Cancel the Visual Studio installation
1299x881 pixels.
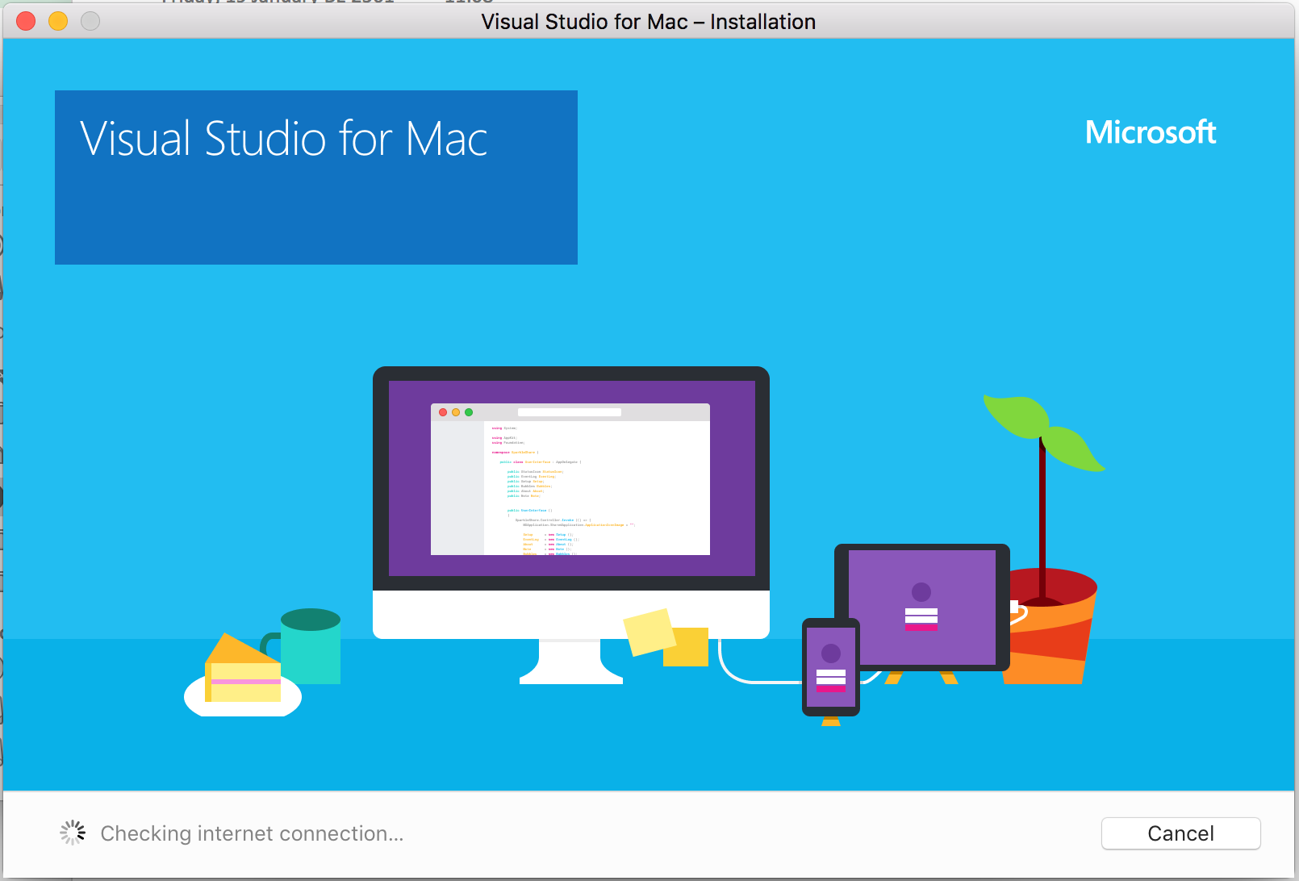point(1180,833)
